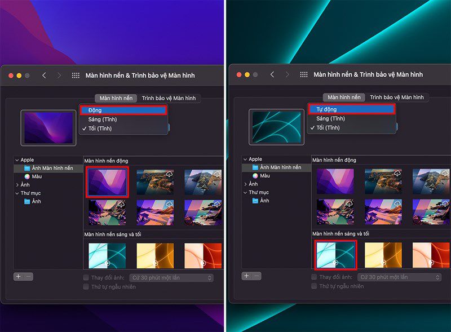Select first Big Sur coast aerial wallpaper in left window
This screenshot has width=451, height=332.
coord(156,182)
